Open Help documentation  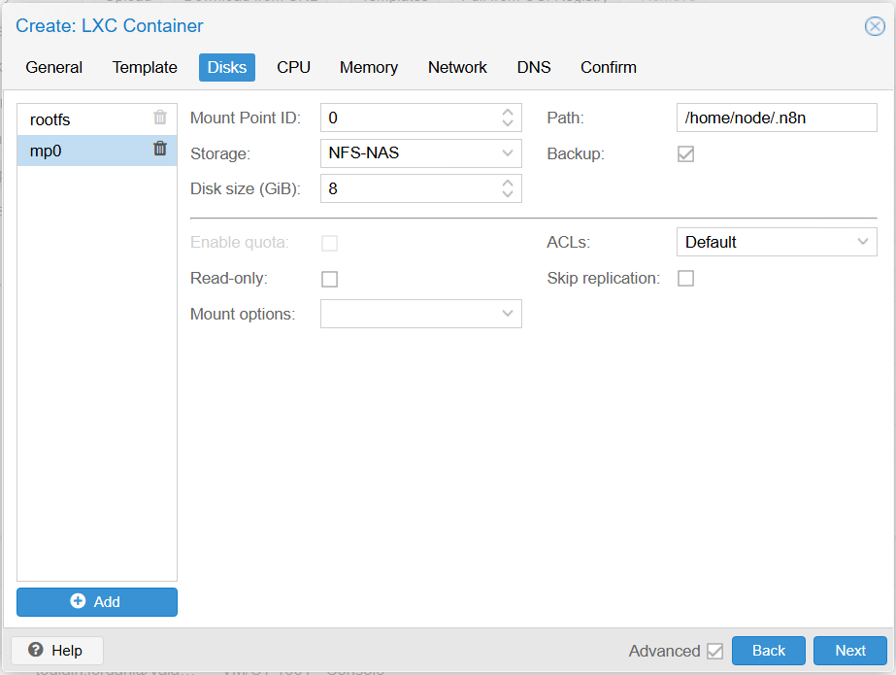click(x=56, y=651)
